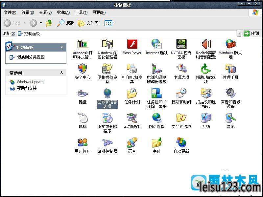The height and width of the screenshot is (197, 263).
Task: Click the 搜索 toolbar button
Action: tap(65, 23)
